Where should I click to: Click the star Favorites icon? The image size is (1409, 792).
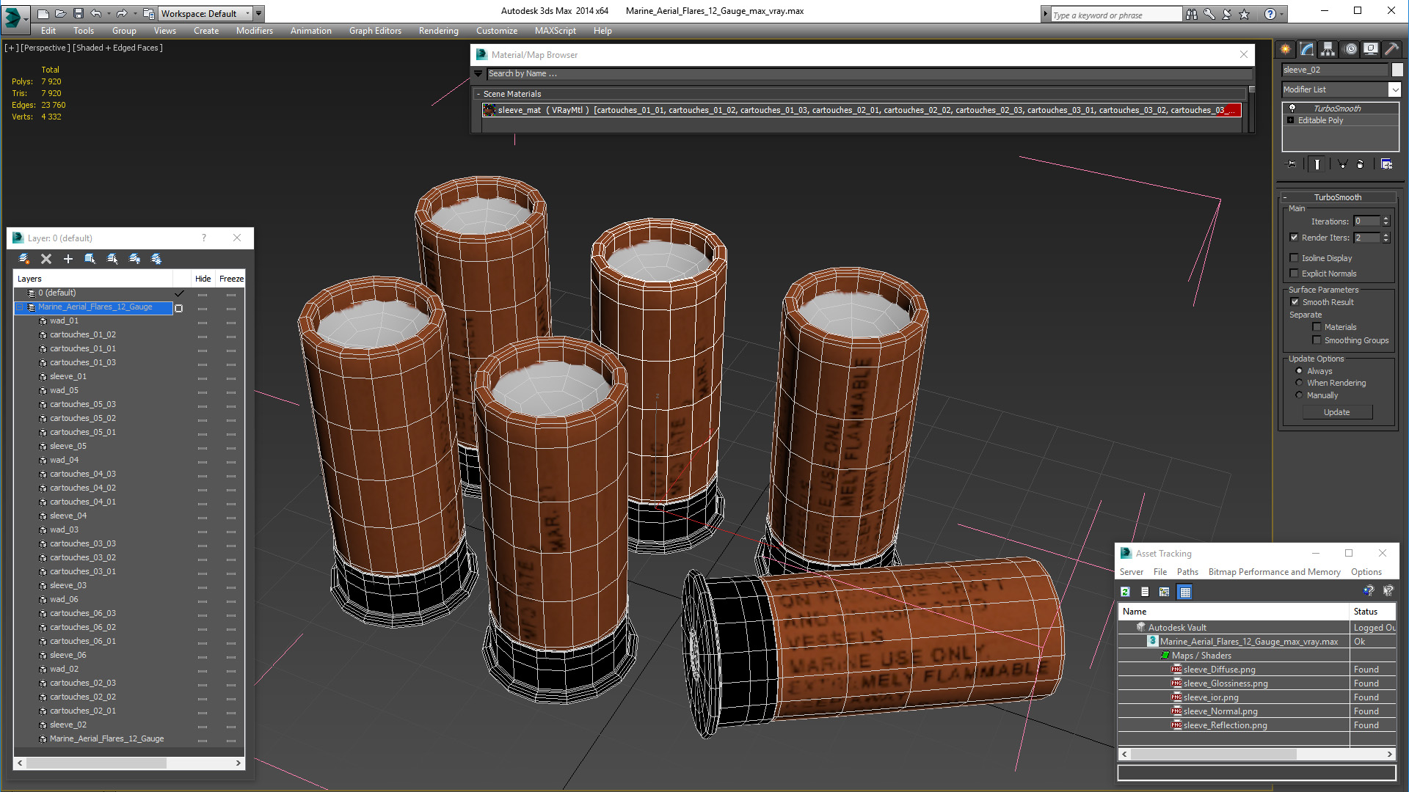click(1245, 14)
